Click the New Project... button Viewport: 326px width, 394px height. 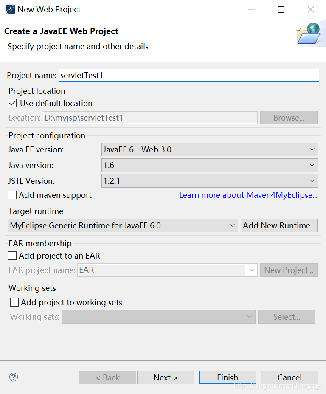tap(289, 270)
